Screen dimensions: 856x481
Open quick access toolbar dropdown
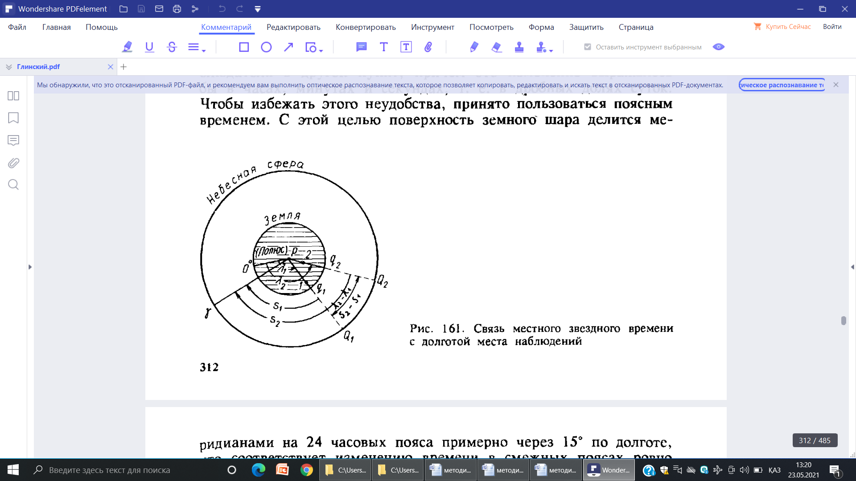[257, 9]
